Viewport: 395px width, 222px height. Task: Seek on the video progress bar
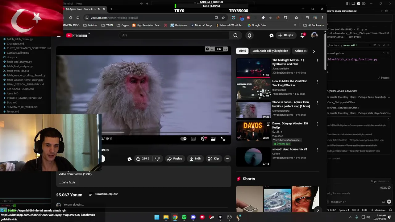[166, 133]
